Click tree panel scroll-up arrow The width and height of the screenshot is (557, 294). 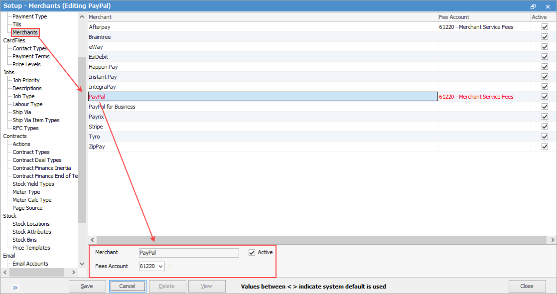[x=82, y=16]
